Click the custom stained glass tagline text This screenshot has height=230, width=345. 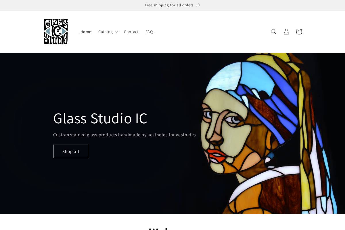pyautogui.click(x=124, y=135)
